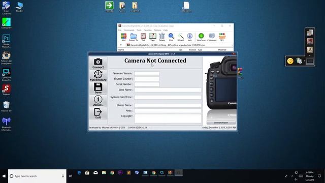Viewport: 325px width, 183px height.
Task: Select the CyberLink Screen Recorder desktop icon
Action: tap(6, 75)
